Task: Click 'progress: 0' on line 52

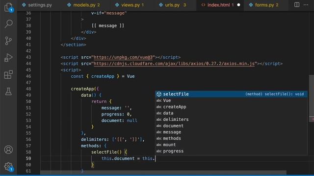Action: coord(116,114)
